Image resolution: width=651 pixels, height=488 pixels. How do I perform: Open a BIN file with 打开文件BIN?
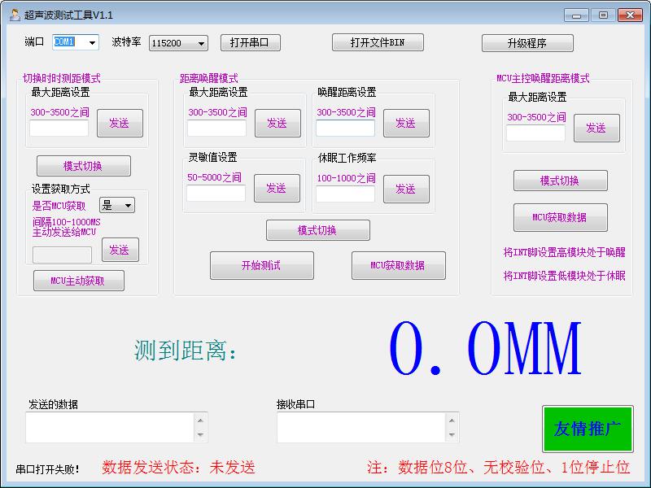(379, 42)
